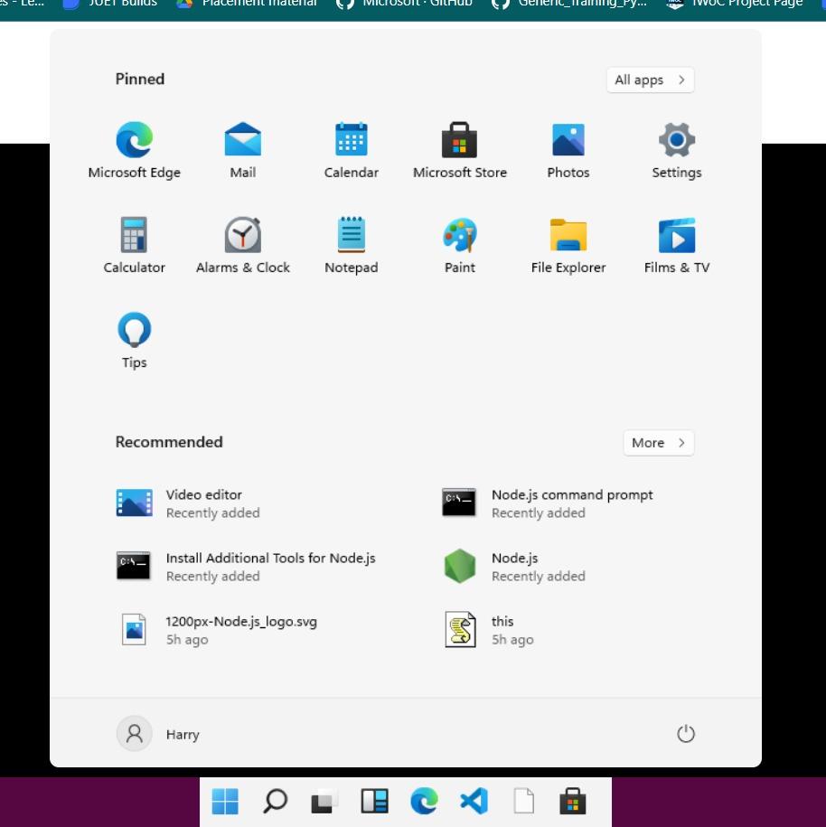This screenshot has width=826, height=827.
Task: Open Settings from the pinned section
Action: (x=676, y=149)
